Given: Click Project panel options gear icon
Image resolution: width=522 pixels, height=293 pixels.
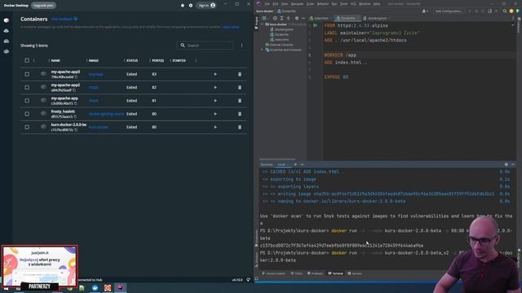Looking at the screenshot, I should click(297, 18).
